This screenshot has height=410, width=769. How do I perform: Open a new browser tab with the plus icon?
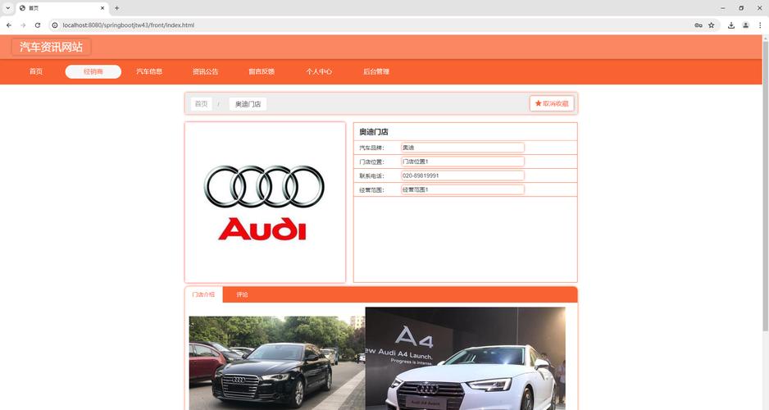point(116,8)
